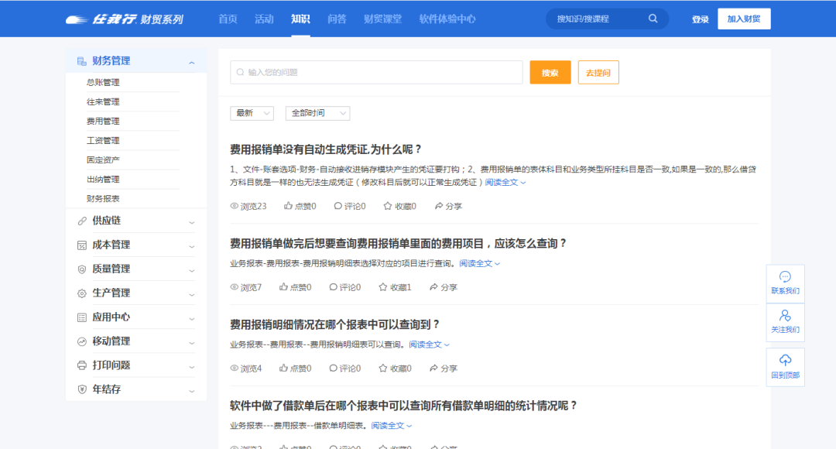Viewport: 836px width, 449px height.
Task: Click the 供应链 chain-link icon in sidebar
Action: click(81, 220)
